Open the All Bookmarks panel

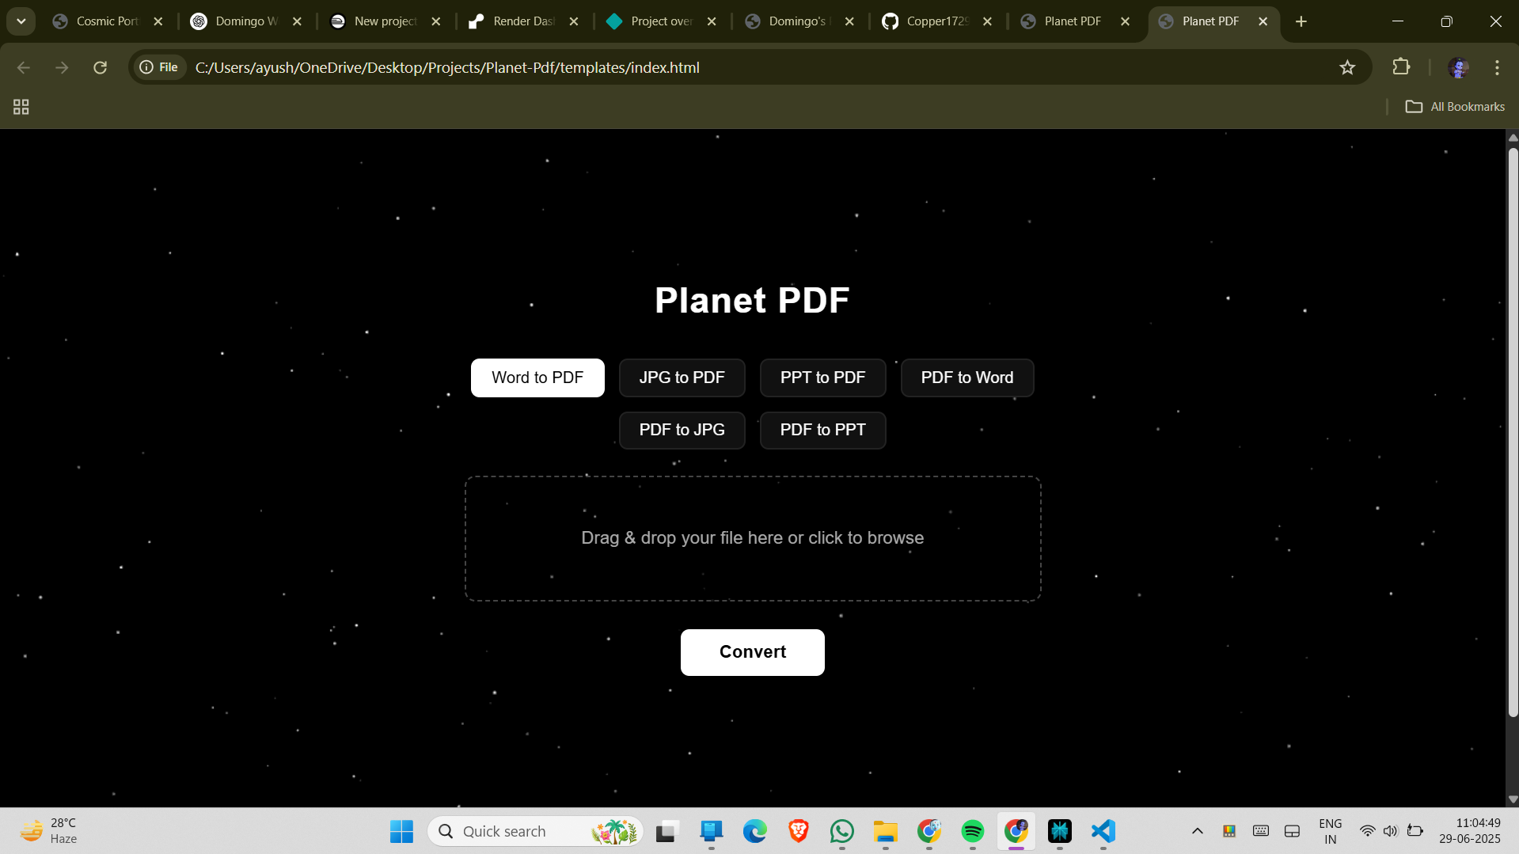[x=1455, y=106]
